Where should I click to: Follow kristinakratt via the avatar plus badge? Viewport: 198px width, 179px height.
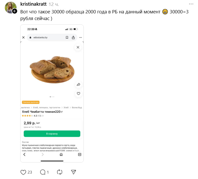click(x=15, y=11)
